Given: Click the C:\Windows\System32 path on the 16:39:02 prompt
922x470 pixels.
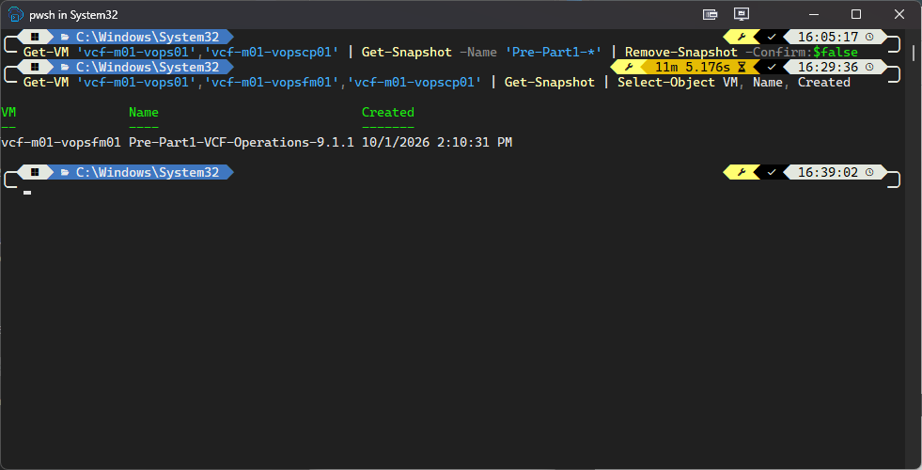Looking at the screenshot, I should tap(148, 173).
